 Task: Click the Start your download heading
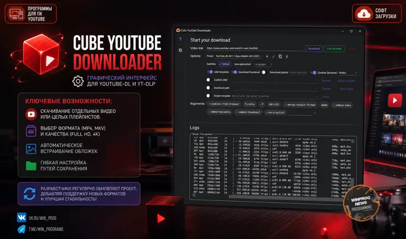(210, 40)
